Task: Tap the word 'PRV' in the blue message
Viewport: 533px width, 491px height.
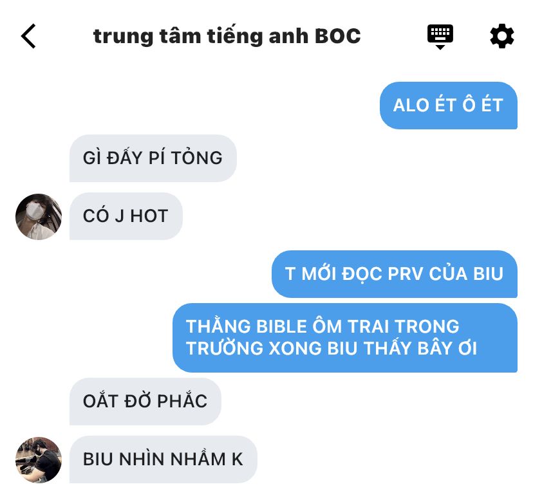Action: point(406,274)
